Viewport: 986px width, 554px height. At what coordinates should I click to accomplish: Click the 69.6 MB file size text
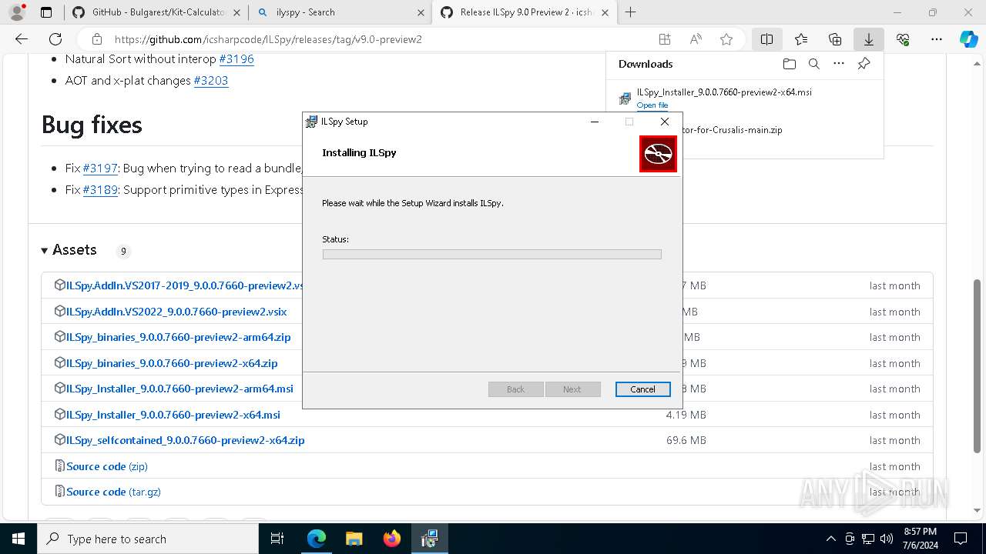click(x=686, y=440)
